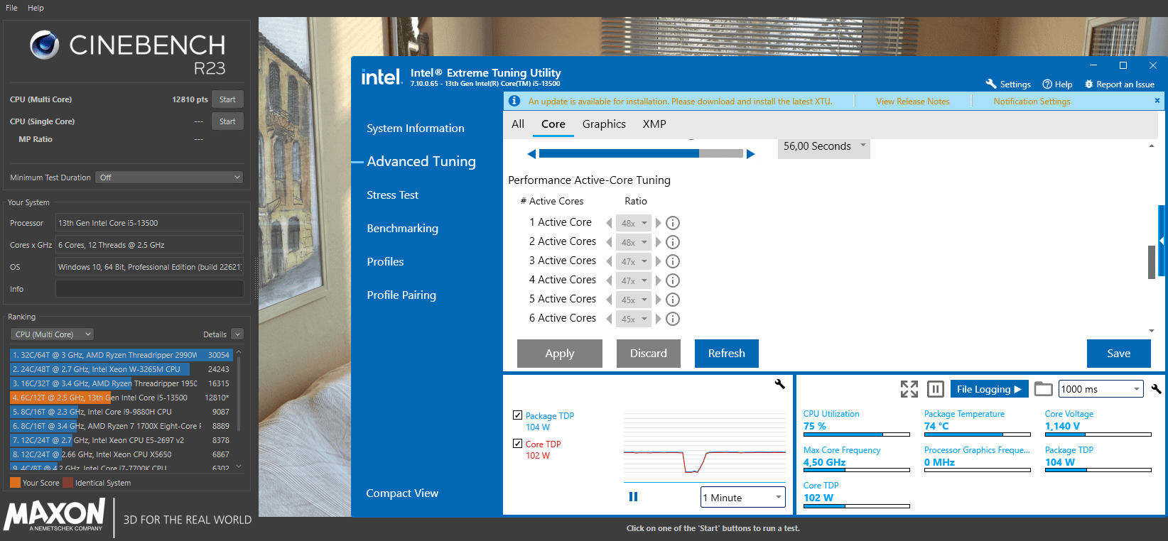
Task: Expand the monitoring panel to full view
Action: (x=909, y=389)
